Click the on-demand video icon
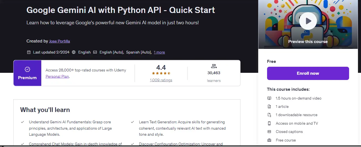Image resolution: width=361 pixels, height=147 pixels. click(269, 98)
